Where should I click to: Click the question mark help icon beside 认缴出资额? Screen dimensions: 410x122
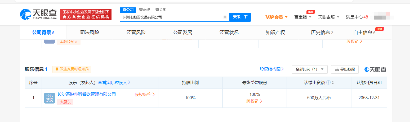[328, 83]
